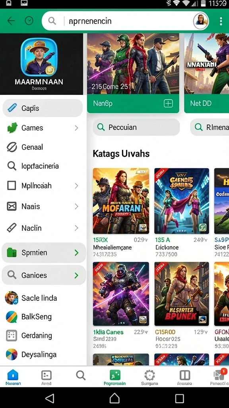Tap the badge icon on MOFARAN cover
Image resolution: width=229 pixels, height=408 pixels.
(x=143, y=228)
